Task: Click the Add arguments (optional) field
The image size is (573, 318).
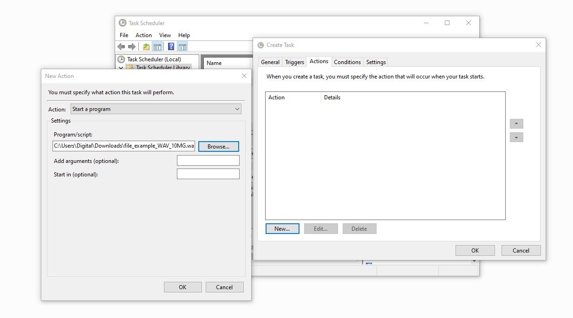Action: [x=208, y=161]
